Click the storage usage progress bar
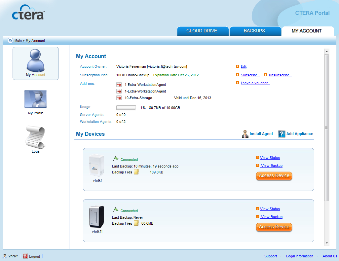This screenshot has height=261, width=339. pyautogui.click(x=126, y=108)
